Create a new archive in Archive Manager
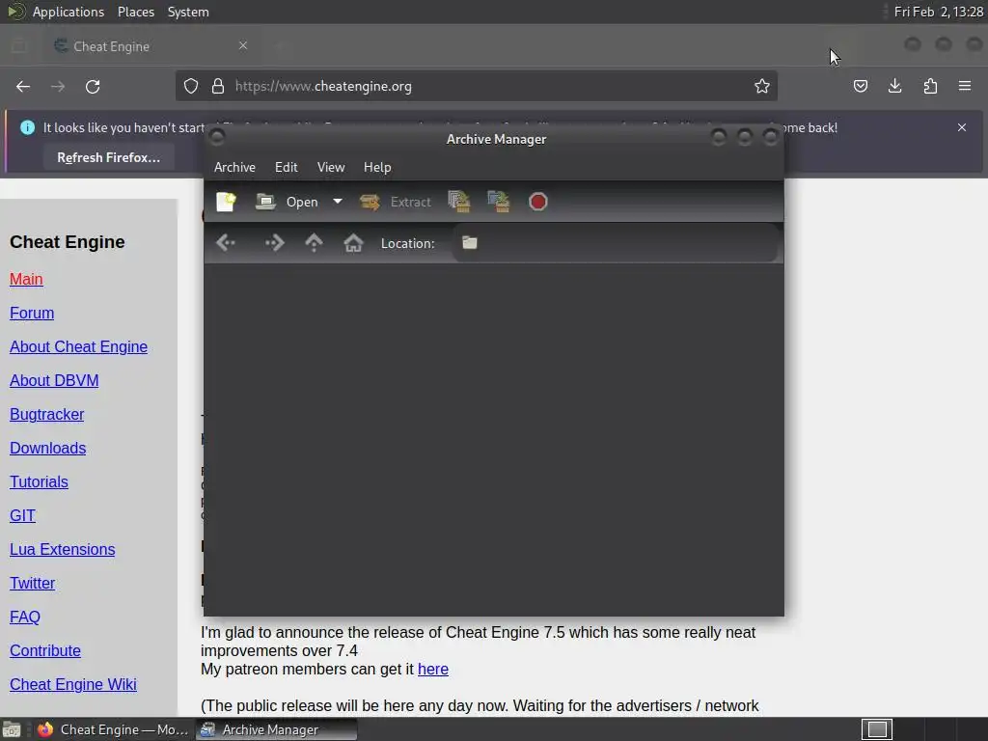 [x=226, y=202]
